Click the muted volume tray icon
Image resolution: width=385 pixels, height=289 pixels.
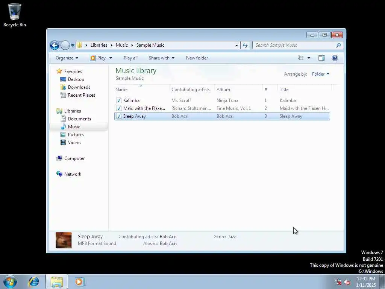[x=347, y=282]
